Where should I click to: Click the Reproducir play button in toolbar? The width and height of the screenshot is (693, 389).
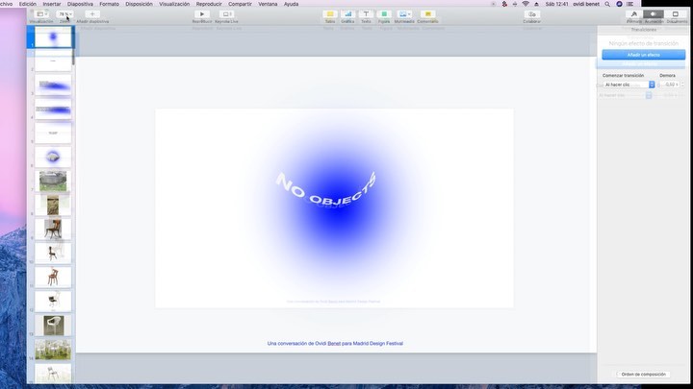pyautogui.click(x=202, y=14)
